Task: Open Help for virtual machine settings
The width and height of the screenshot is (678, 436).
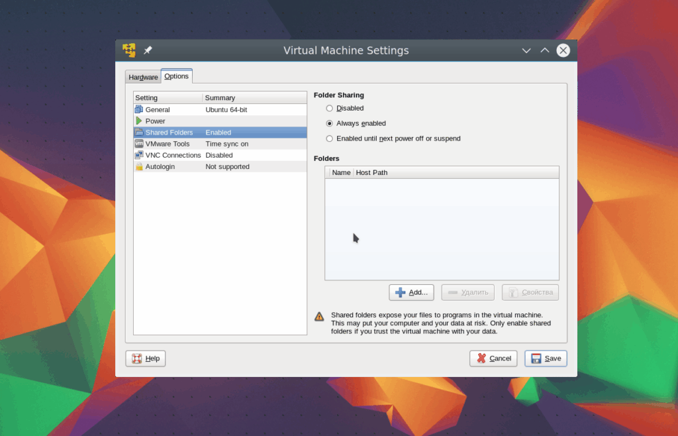Action: tap(146, 358)
